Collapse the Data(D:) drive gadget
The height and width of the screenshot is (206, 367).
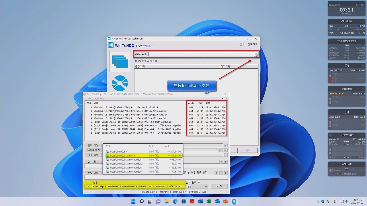tap(363, 89)
